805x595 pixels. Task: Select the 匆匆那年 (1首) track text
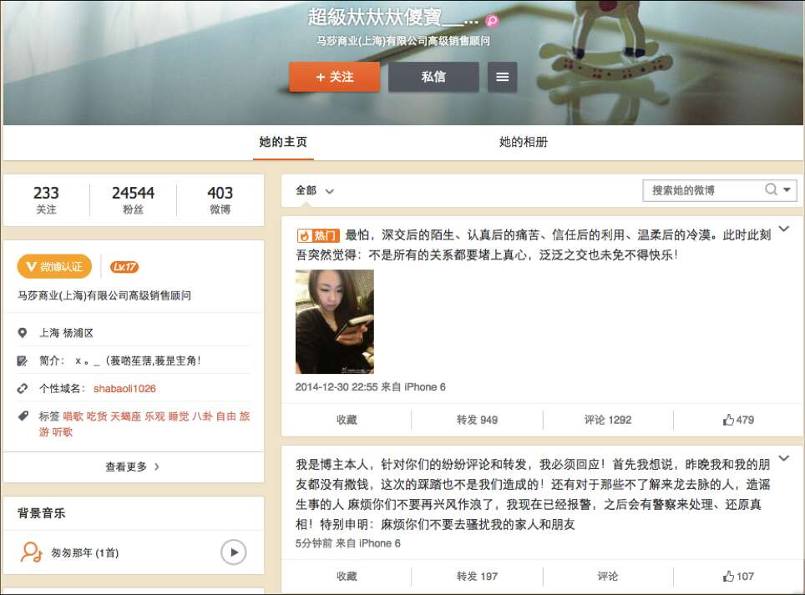[x=85, y=553]
